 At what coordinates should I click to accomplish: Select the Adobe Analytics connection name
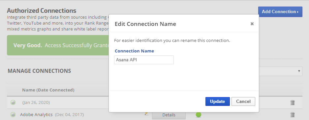(x=36, y=114)
